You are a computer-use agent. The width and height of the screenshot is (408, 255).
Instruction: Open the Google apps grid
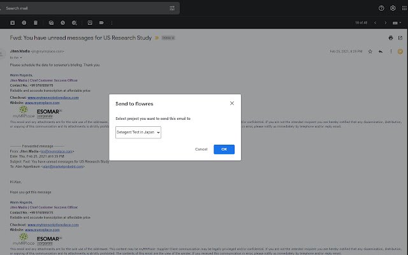404,8
